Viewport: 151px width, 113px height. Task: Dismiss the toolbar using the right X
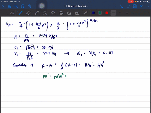141,6
